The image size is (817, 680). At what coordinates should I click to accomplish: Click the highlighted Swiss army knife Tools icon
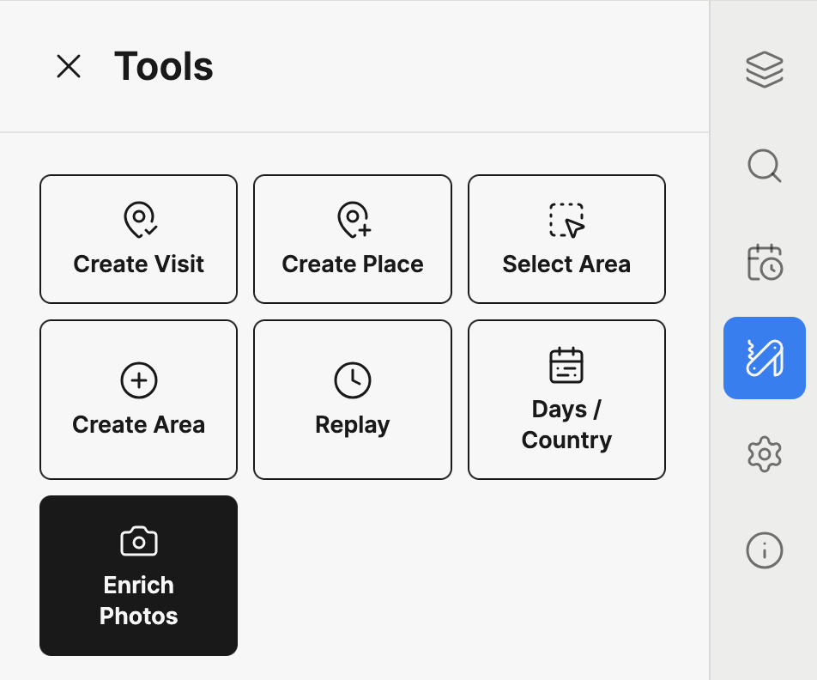coord(764,358)
